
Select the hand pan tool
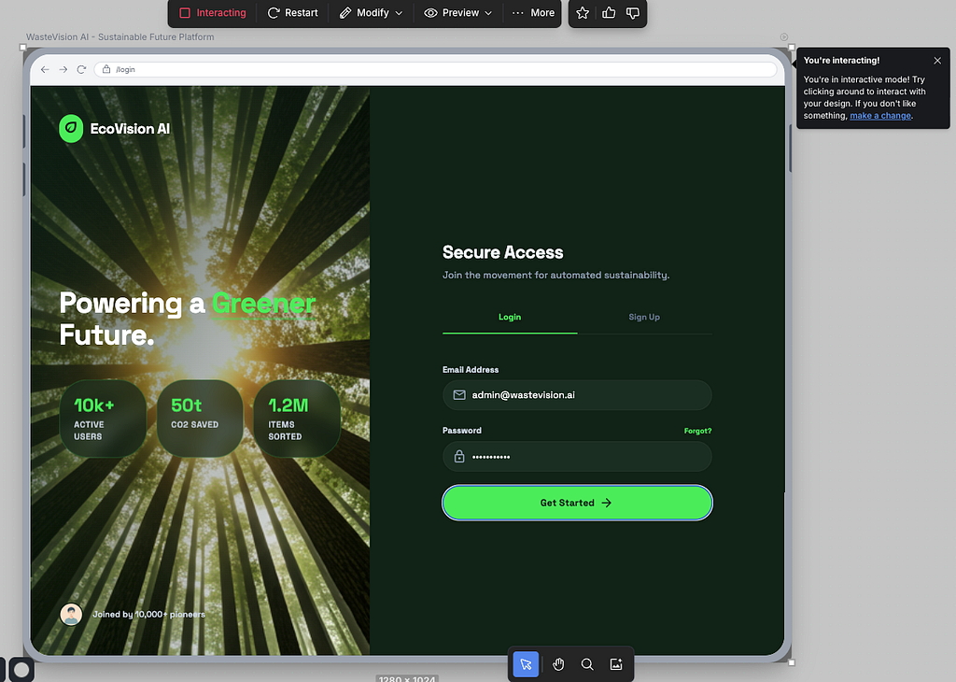(558, 664)
